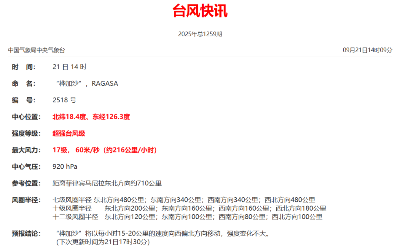Click the red 台风快讯 title

click(200, 11)
